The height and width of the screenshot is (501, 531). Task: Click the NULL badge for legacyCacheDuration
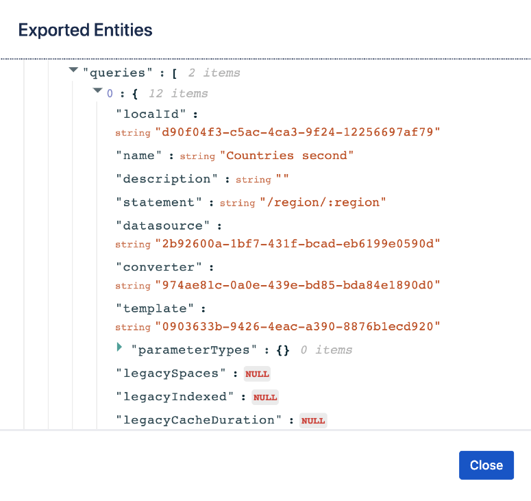pyautogui.click(x=313, y=420)
